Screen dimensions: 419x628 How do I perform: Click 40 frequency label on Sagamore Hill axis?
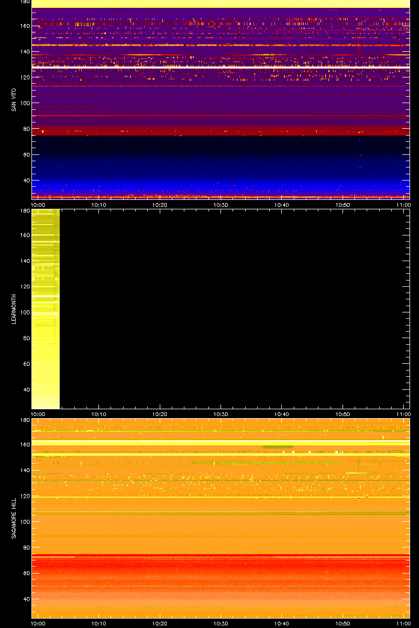tap(26, 599)
